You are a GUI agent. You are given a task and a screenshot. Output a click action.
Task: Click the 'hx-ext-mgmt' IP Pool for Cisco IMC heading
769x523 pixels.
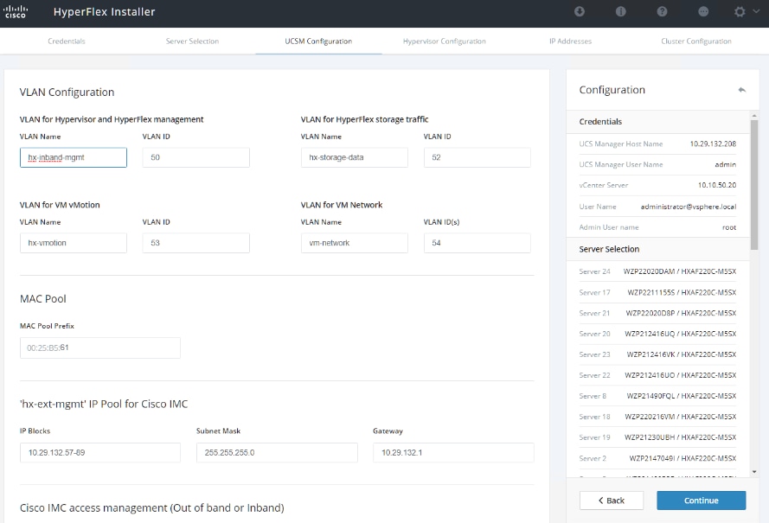pos(104,404)
